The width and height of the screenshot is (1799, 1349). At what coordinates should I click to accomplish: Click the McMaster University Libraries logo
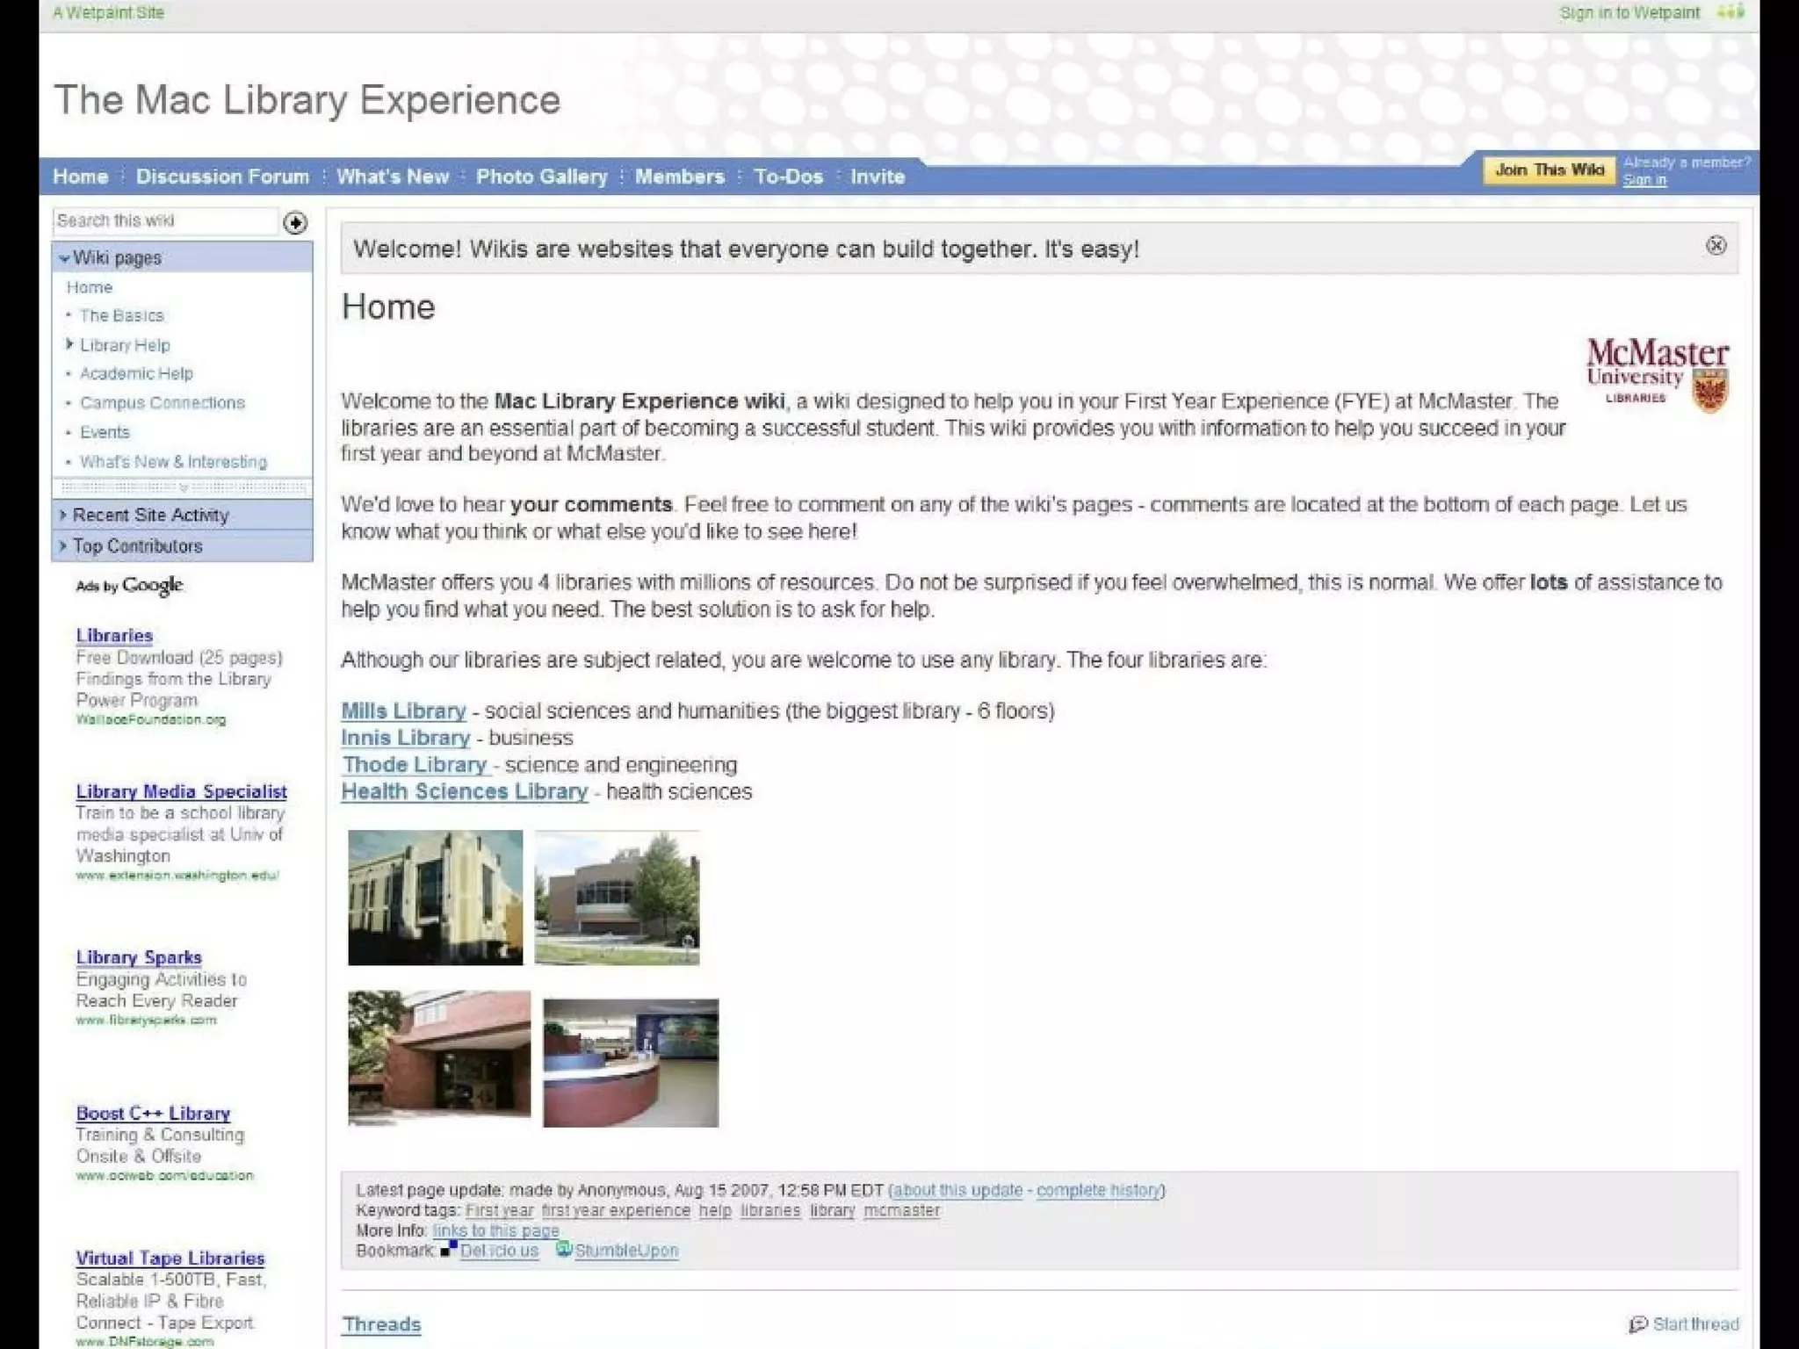pos(1658,375)
